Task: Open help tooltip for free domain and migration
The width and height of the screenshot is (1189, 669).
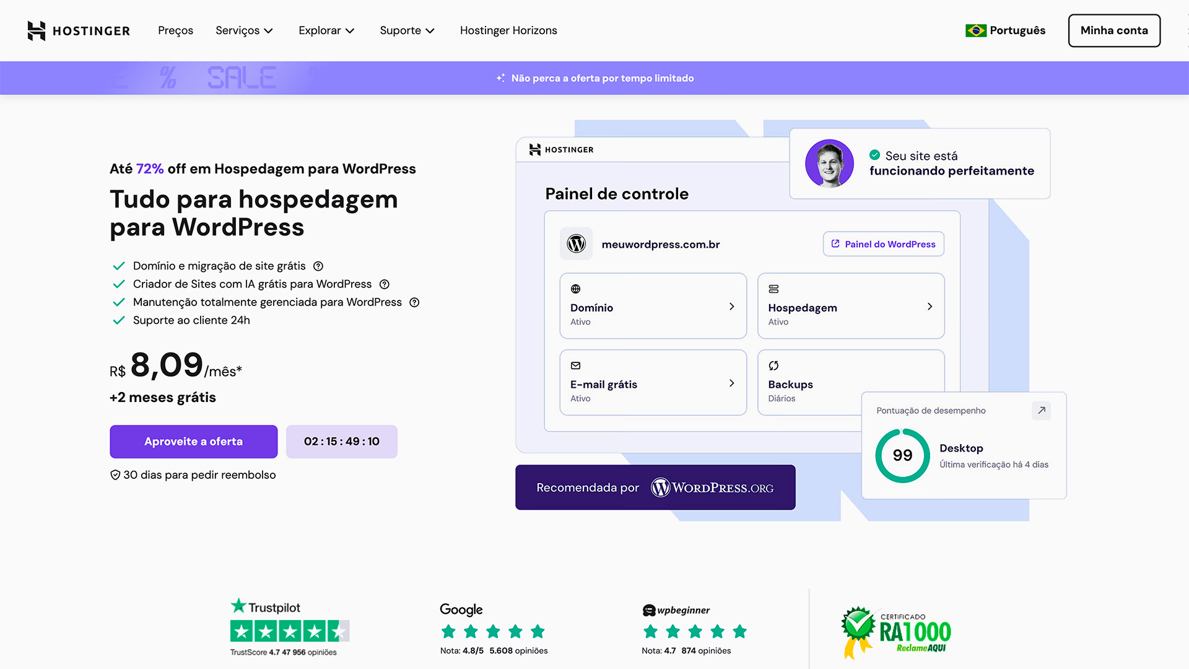Action: tap(318, 266)
